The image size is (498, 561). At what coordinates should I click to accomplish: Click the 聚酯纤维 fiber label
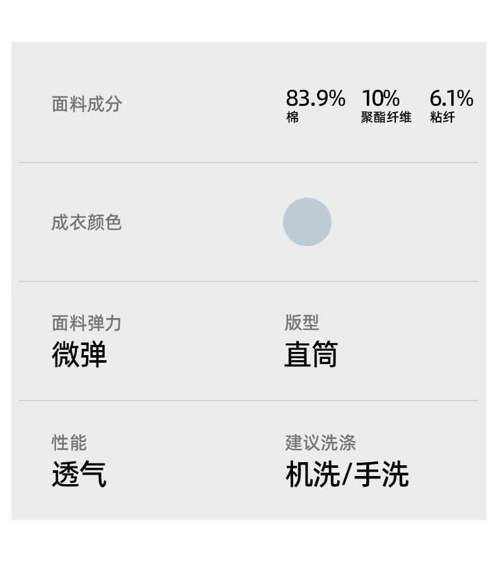[386, 118]
